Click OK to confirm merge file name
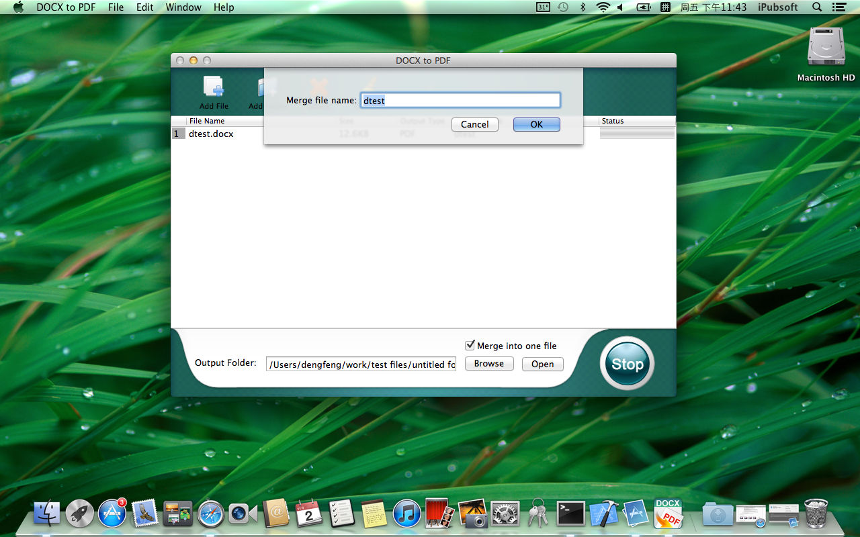This screenshot has height=537, width=860. point(536,124)
